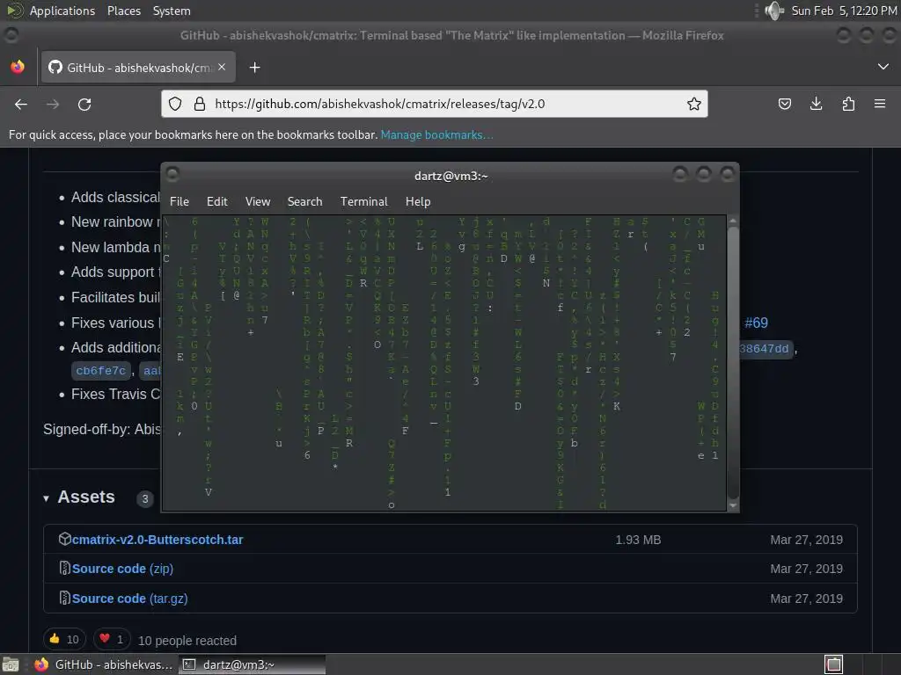This screenshot has height=675, width=901.
Task: Click the heart reaction button
Action: coord(112,640)
